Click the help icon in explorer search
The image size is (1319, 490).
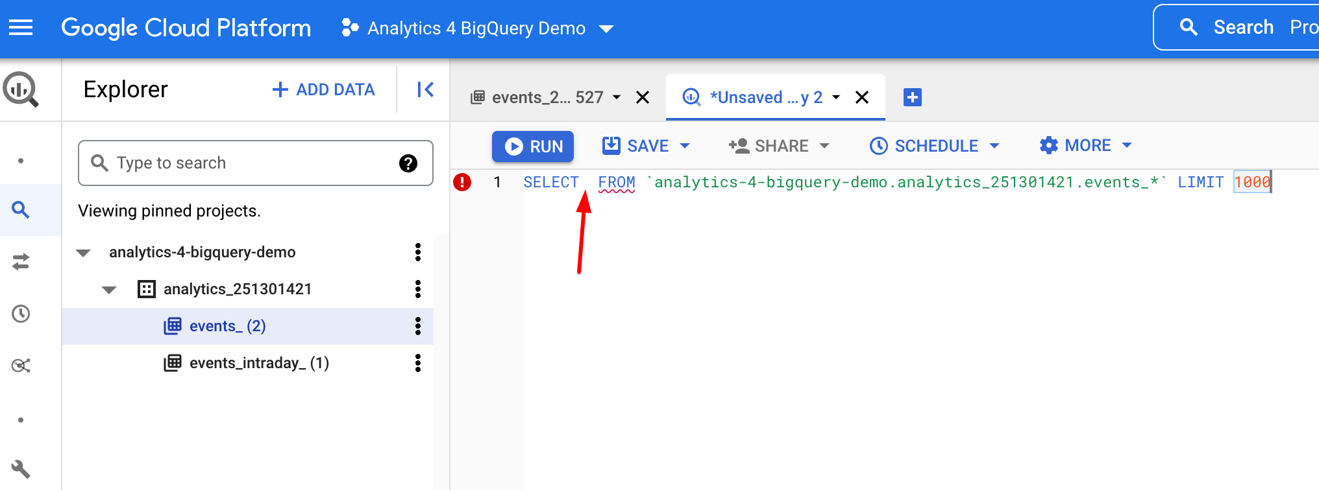408,163
